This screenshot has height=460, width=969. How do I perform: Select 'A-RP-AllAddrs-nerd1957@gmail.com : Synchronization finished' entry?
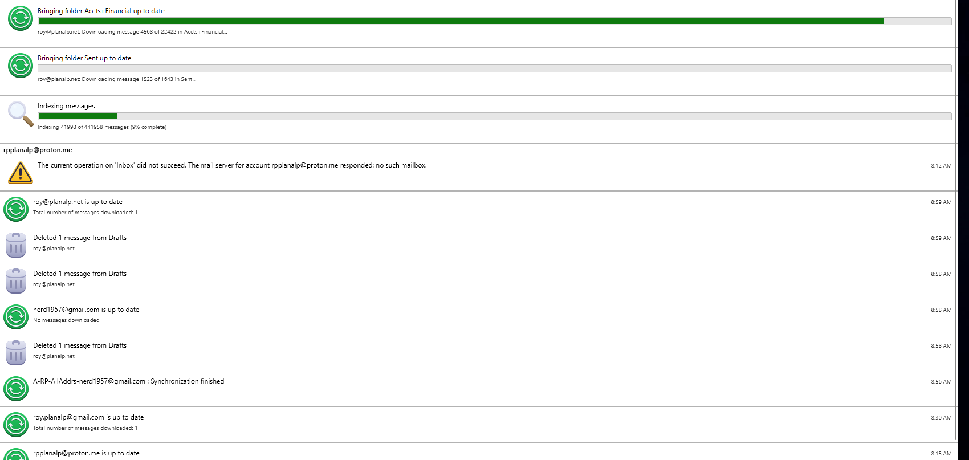point(128,381)
